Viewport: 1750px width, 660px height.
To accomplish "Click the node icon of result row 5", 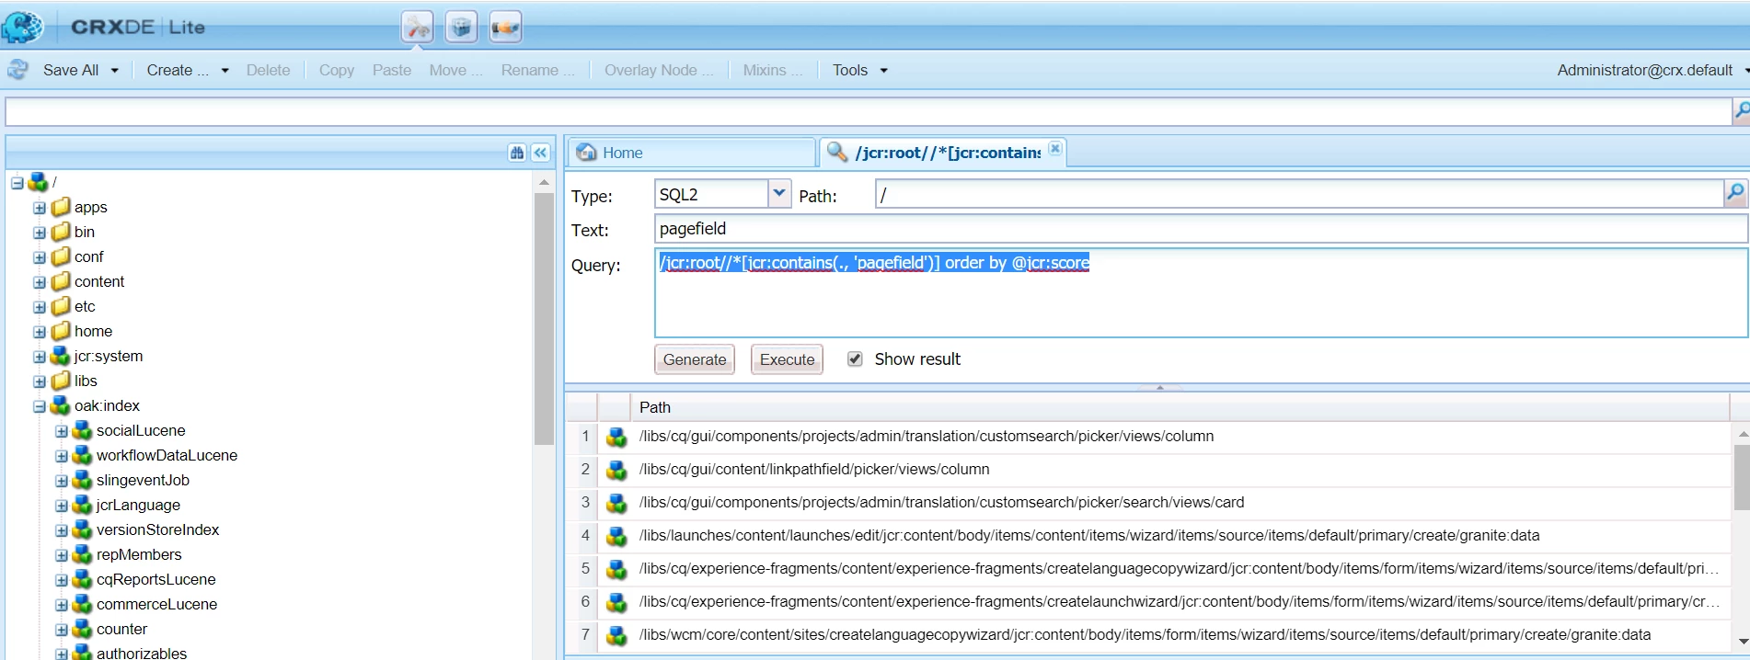I will 616,570.
